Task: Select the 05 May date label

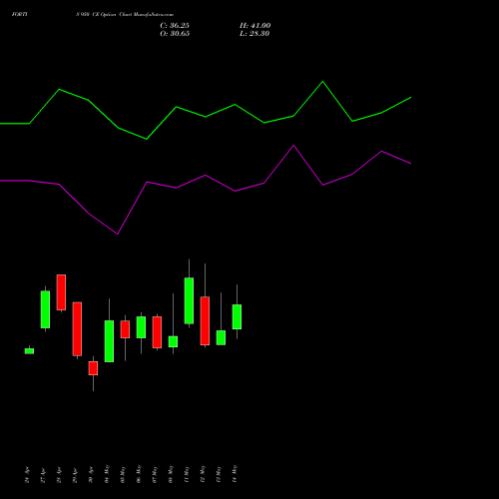Action: 123,474
